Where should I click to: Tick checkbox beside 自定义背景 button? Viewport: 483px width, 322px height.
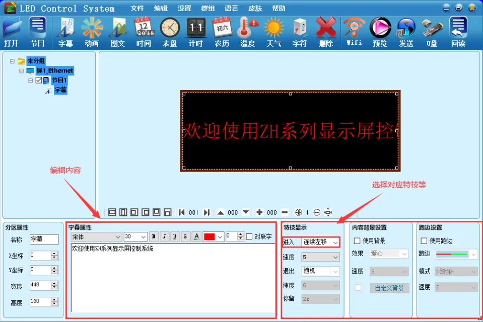[358, 287]
